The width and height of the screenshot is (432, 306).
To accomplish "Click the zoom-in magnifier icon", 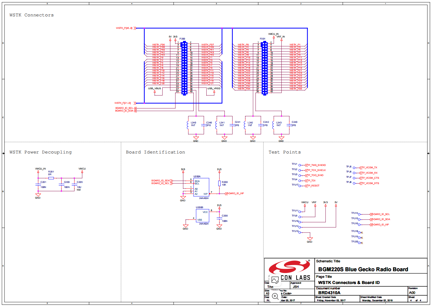I will (275, 296).
